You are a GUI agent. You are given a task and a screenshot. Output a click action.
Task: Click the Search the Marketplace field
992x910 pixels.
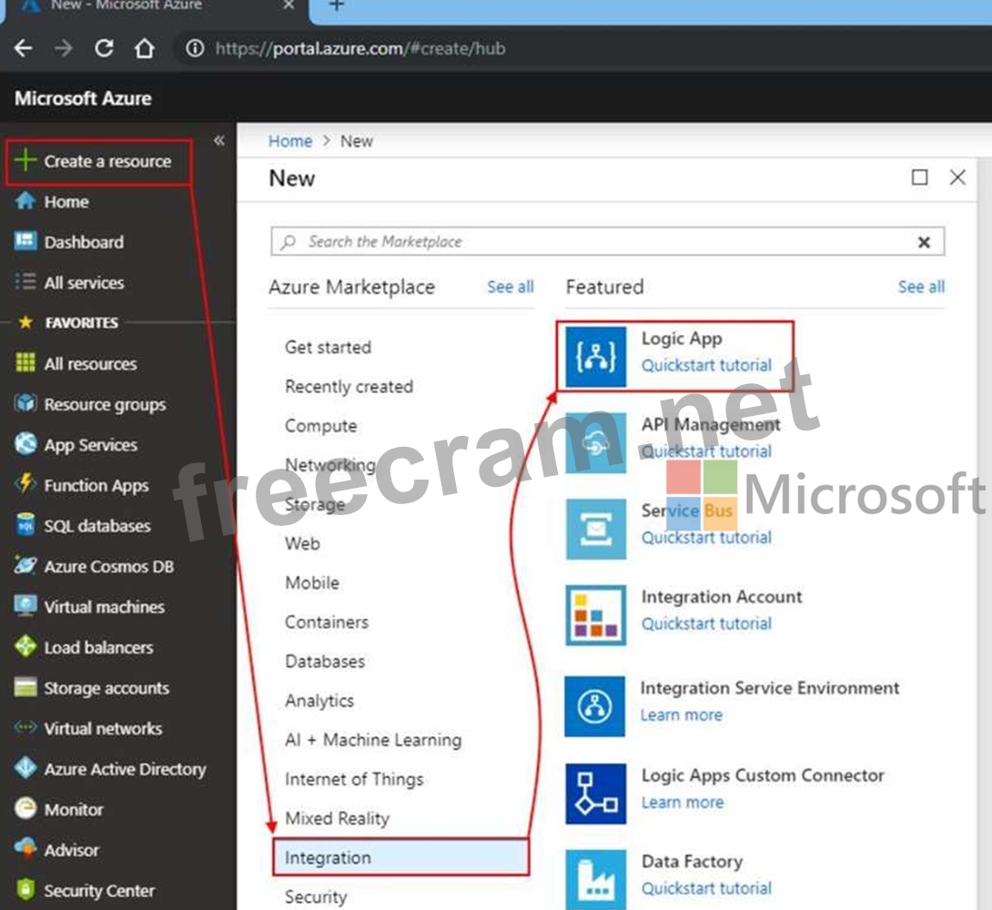[592, 242]
